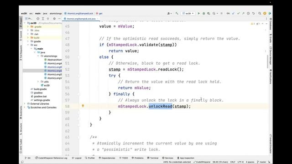Toggle the Notifications right side panel
This screenshot has height=164, width=292.
point(271,77)
